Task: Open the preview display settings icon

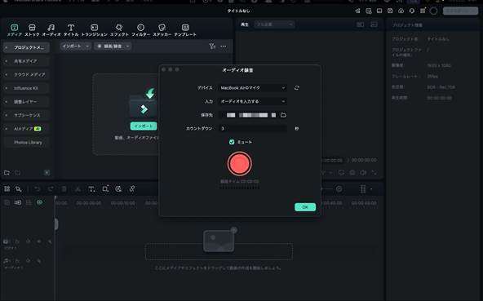Action: pos(374,24)
